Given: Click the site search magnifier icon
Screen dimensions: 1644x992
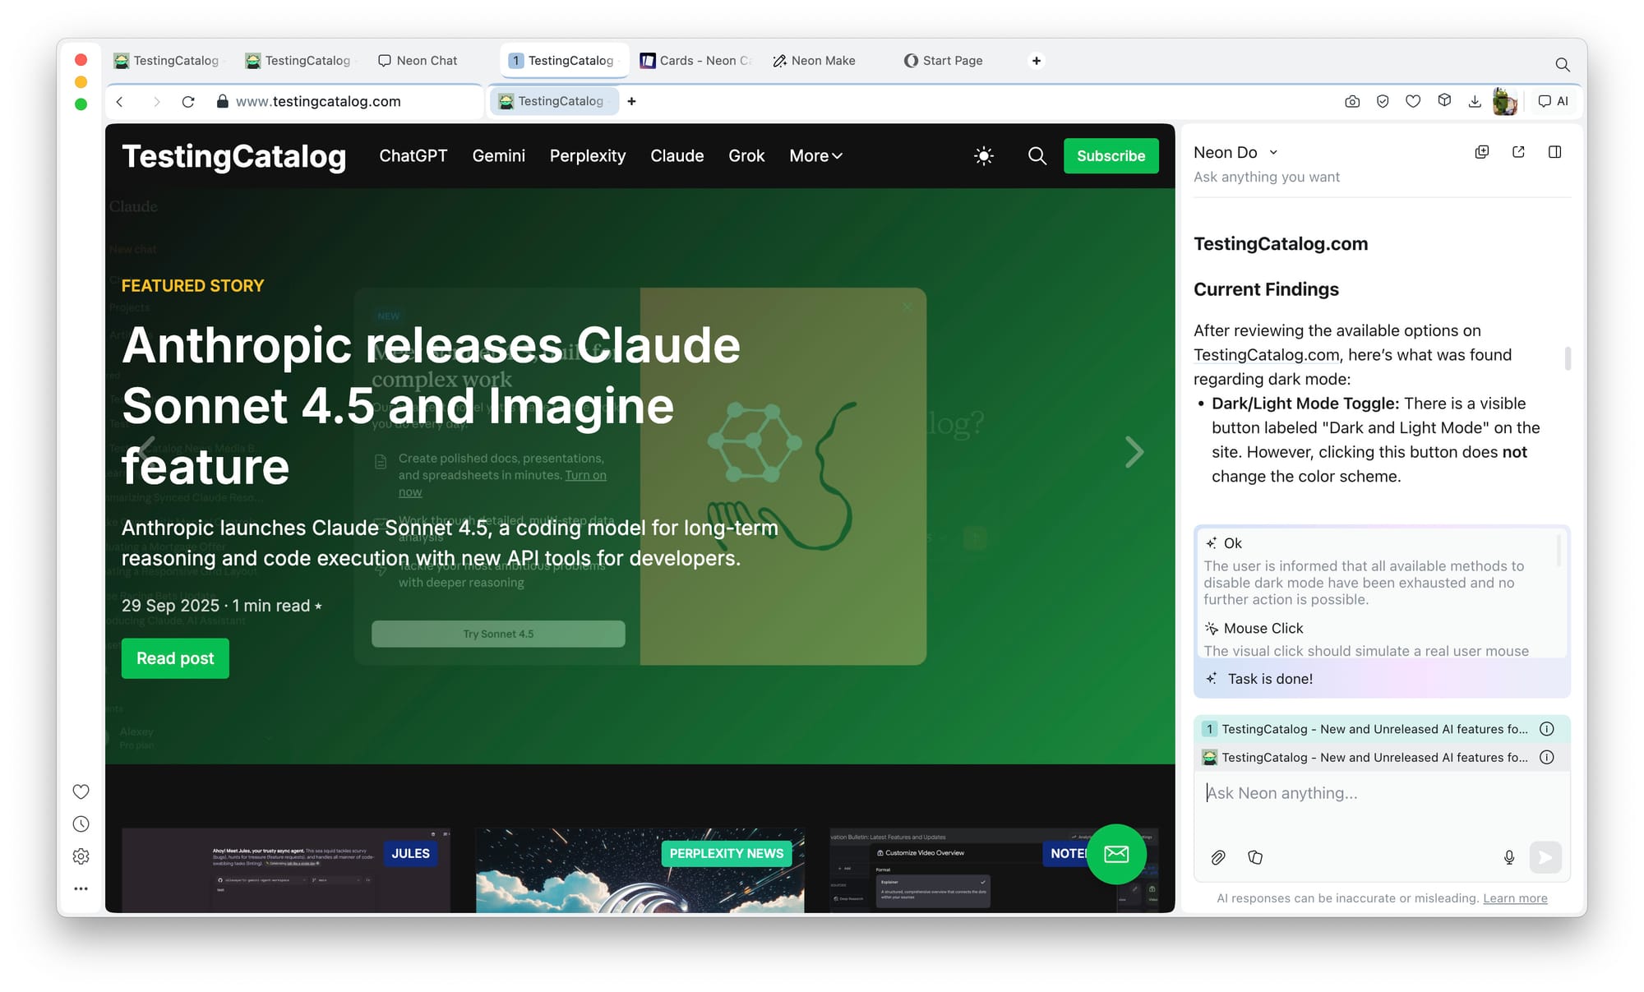Looking at the screenshot, I should [1037, 155].
